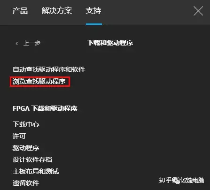Click the 下载和驱动程序 section title

pyautogui.click(x=110, y=43)
